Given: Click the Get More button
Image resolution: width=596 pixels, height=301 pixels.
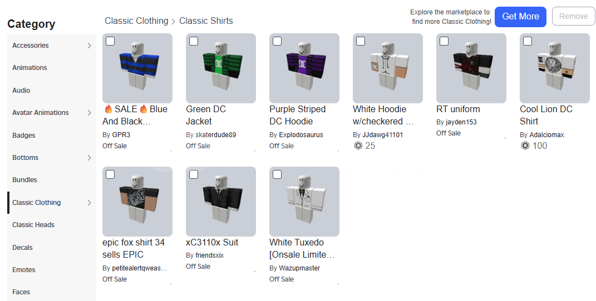Looking at the screenshot, I should 520,17.
